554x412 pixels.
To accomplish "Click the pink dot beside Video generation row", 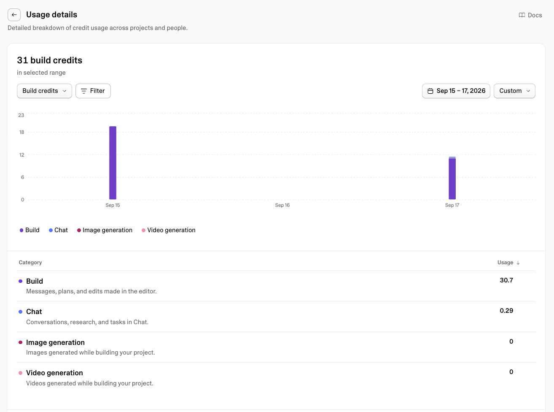I will click(20, 373).
